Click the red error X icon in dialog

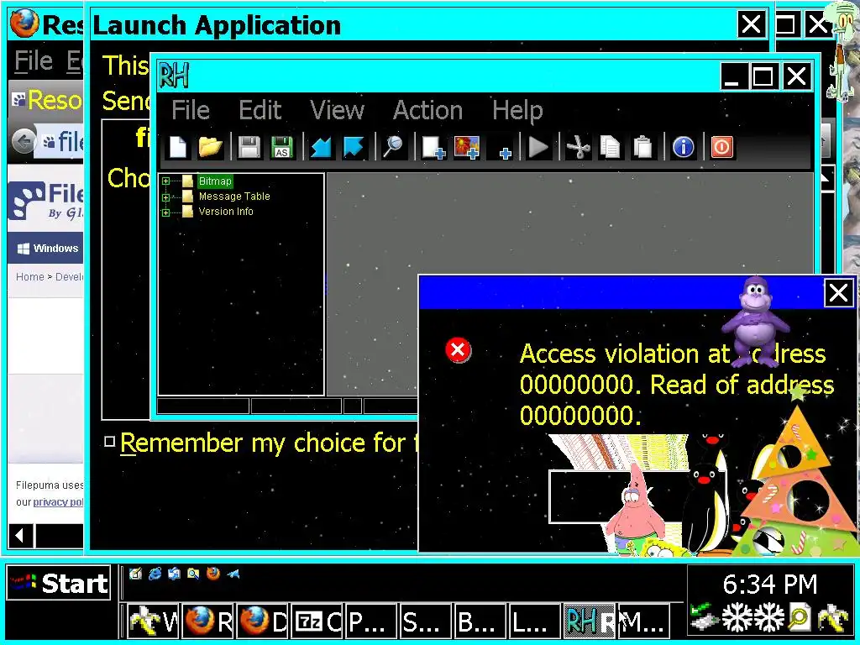(458, 350)
